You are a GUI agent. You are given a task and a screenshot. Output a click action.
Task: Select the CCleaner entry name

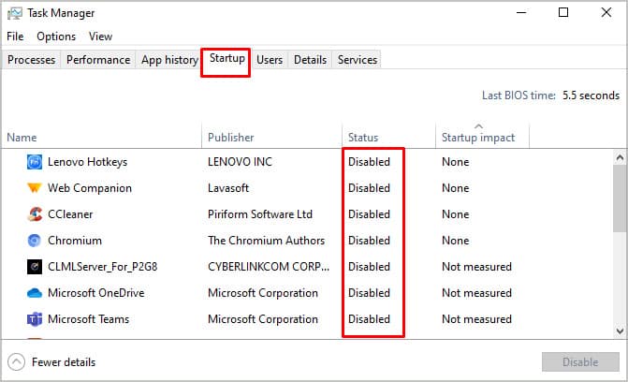[70, 214]
